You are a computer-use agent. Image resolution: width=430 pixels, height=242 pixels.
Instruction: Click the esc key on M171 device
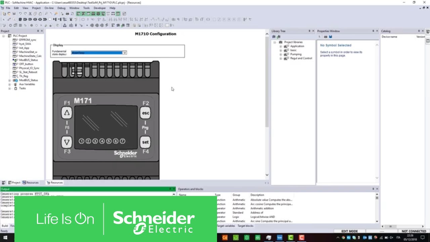145,113
